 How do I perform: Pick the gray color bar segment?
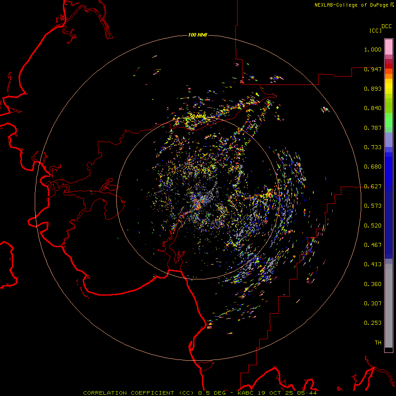[x=389, y=306]
